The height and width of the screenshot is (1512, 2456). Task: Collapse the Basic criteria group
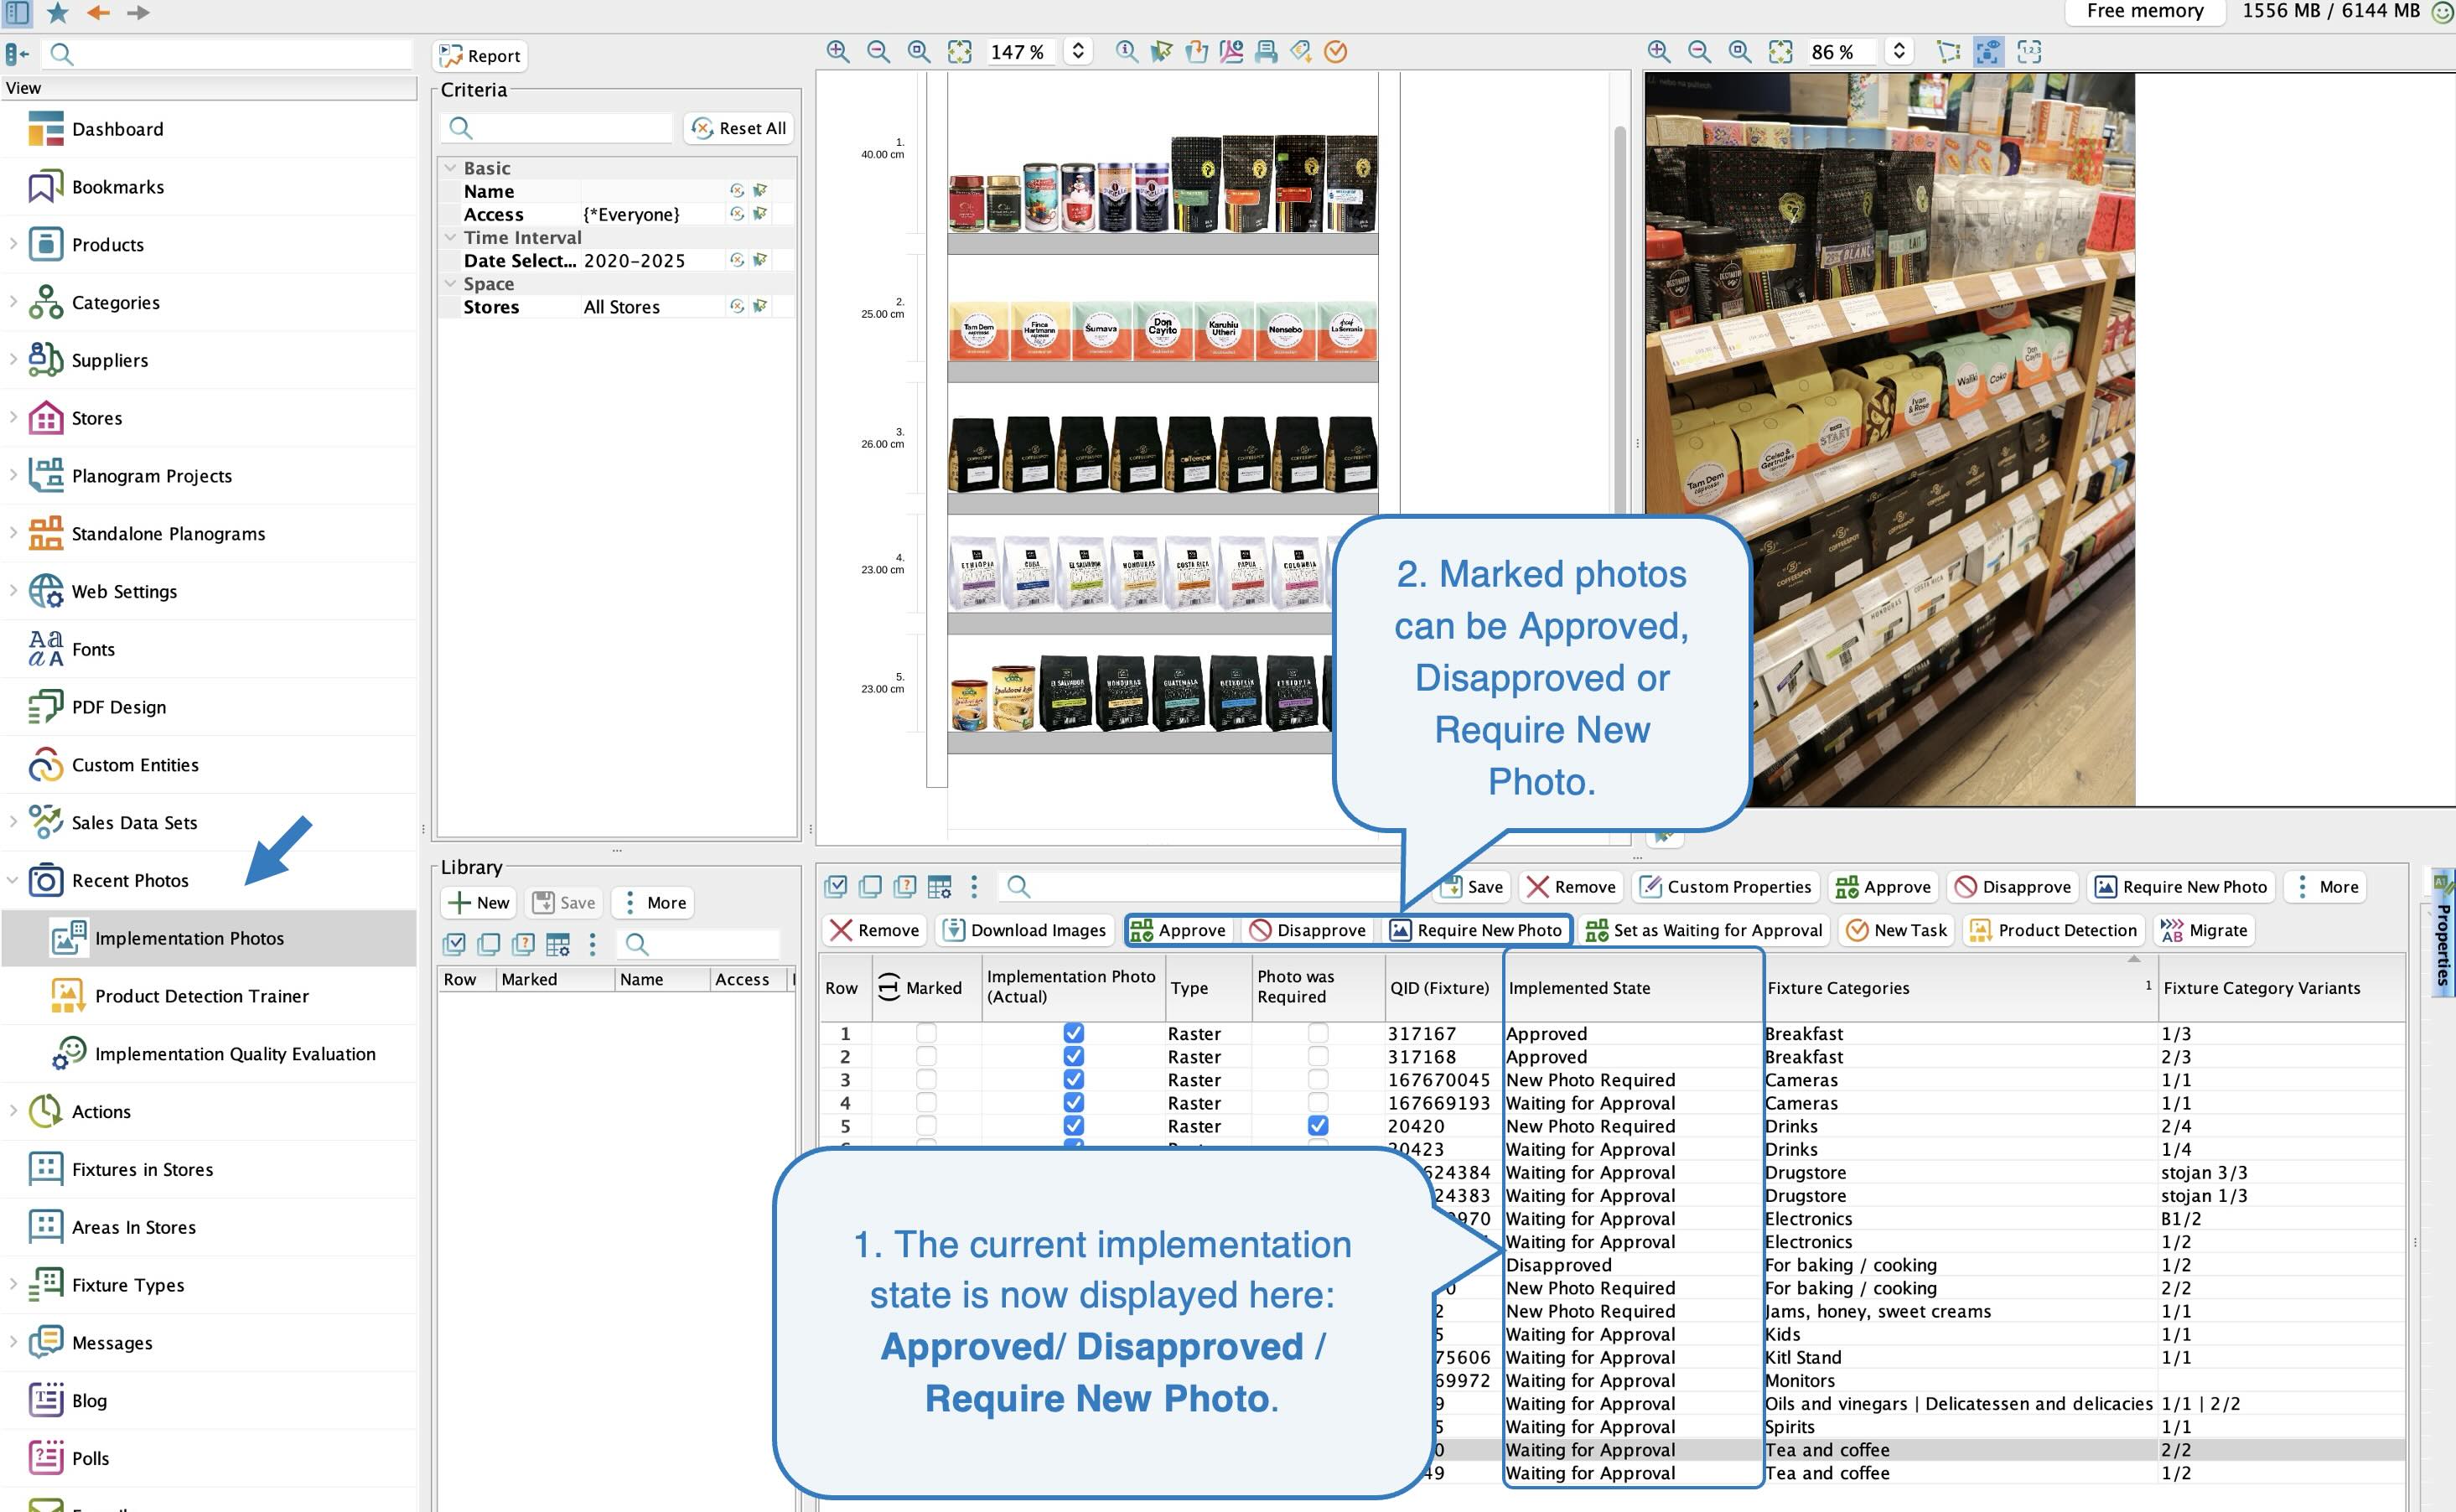(450, 168)
